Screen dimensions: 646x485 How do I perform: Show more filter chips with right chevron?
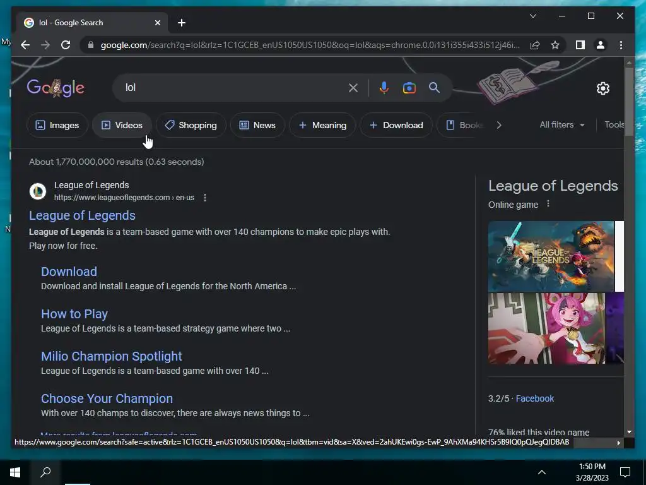click(x=499, y=125)
